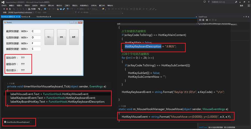Click first view icon in IntelliTrace panel toolbar
Viewport: 251px width, 129px height.
coord(200,20)
